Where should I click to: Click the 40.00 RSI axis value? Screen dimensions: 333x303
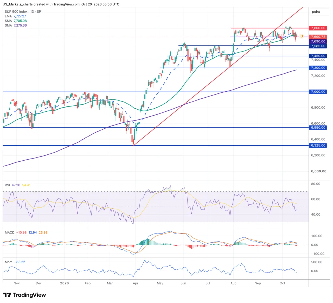316,215
